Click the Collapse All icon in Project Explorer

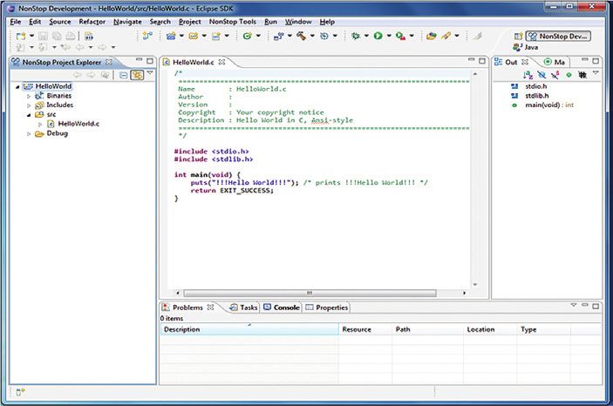point(123,75)
